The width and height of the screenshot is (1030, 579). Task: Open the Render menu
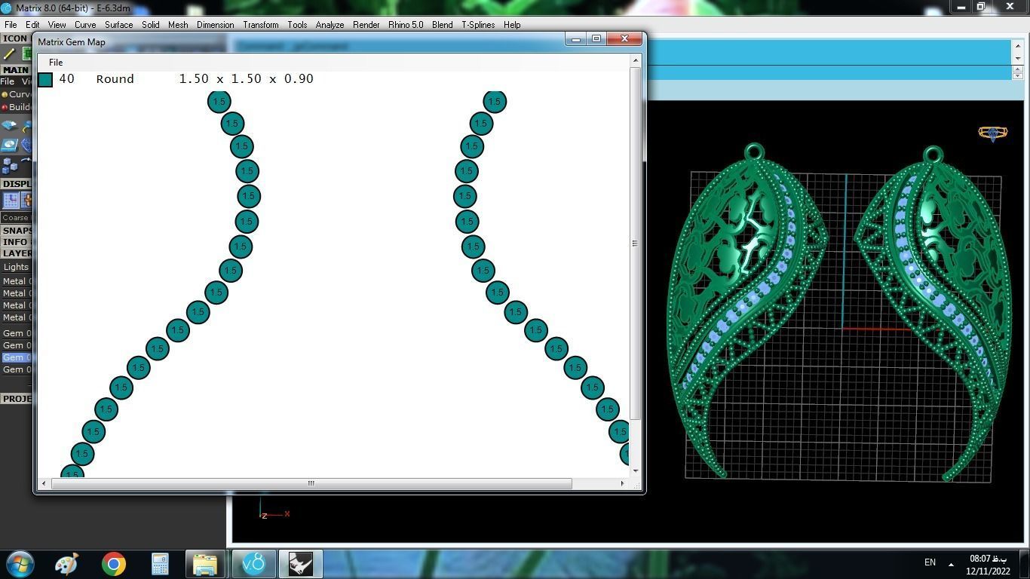[x=366, y=25]
